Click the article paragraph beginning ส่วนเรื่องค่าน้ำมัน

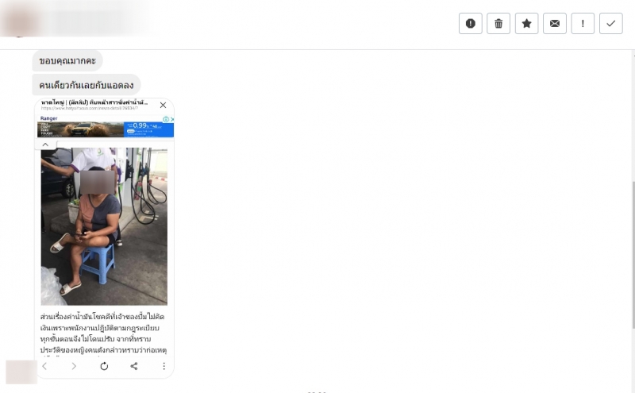[x=103, y=333]
